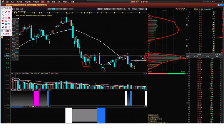Switch to the 60-minute period button
The image size is (224, 130).
pyautogui.click(x=57, y=9)
